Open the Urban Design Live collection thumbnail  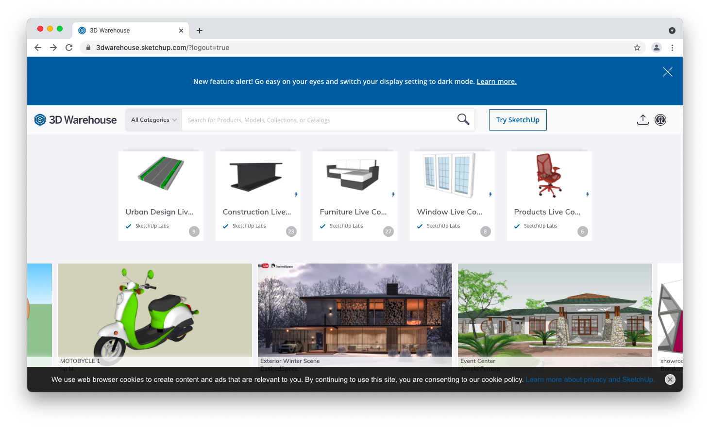161,174
